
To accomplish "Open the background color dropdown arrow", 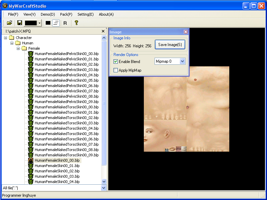I will click(39, 23).
